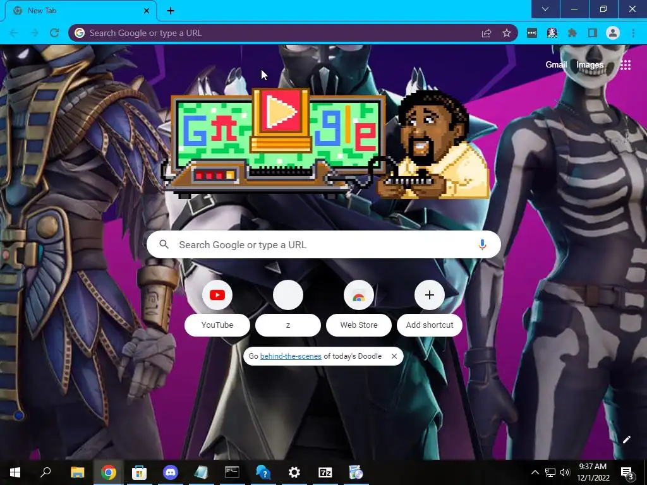Customize this page with the pencil icon
This screenshot has height=485, width=647.
pyautogui.click(x=626, y=440)
